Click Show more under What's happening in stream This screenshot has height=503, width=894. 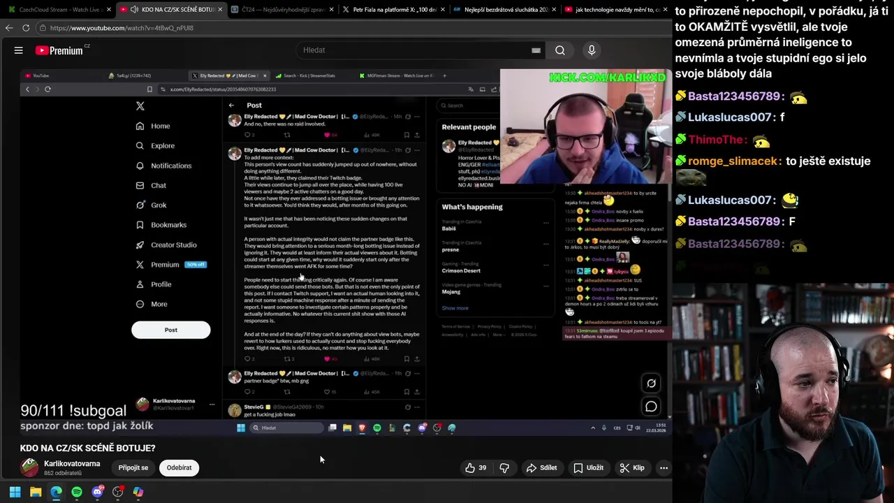point(455,308)
